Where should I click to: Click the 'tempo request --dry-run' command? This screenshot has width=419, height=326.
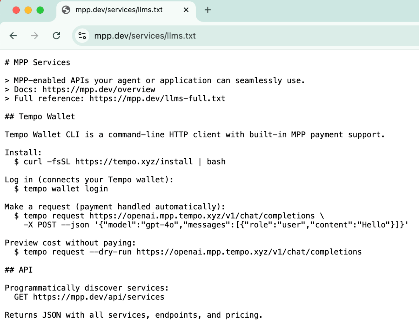pyautogui.click(x=188, y=252)
